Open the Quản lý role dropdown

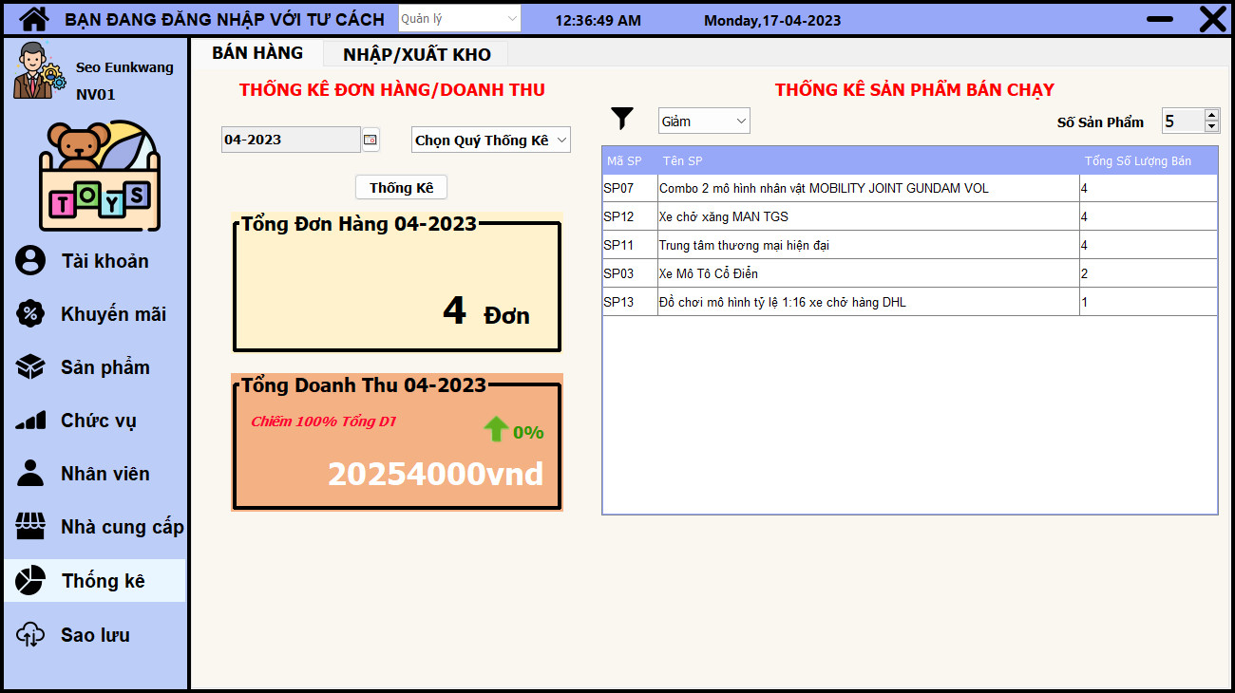[x=459, y=18]
